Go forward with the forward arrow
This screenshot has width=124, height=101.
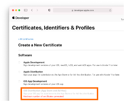(37, 10)
